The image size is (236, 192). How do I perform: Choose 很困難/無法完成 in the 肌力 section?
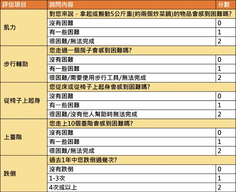(132, 41)
